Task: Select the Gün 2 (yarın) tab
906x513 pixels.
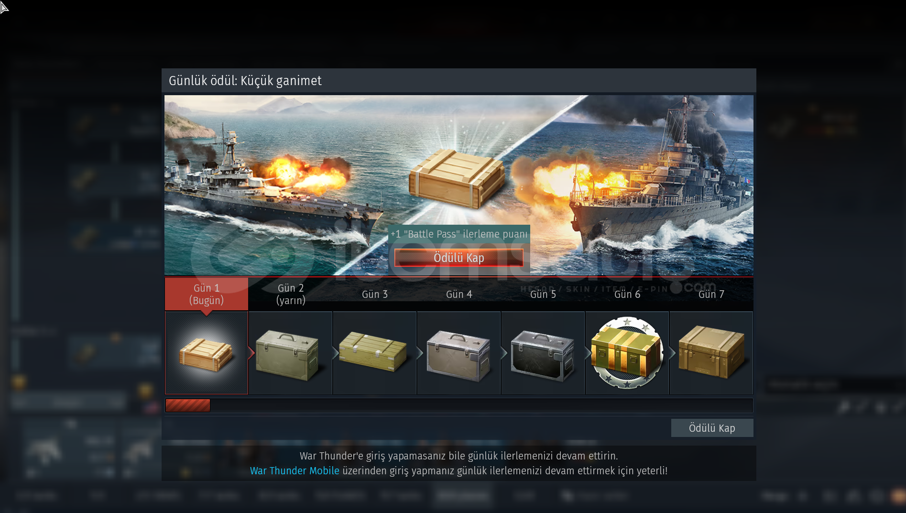Action: coord(291,294)
